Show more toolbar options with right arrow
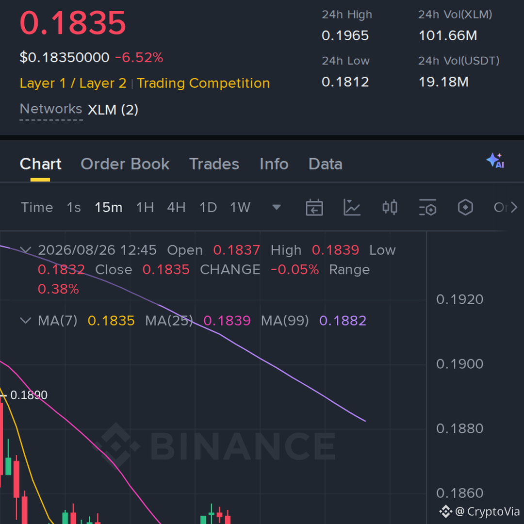The width and height of the screenshot is (524, 524). pyautogui.click(x=514, y=208)
